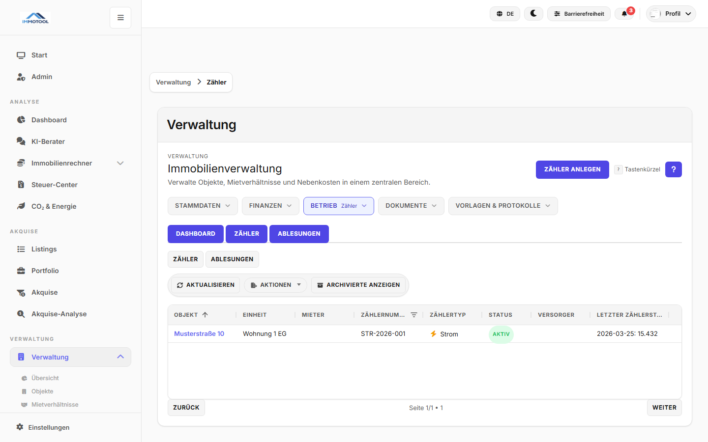Switch to the Ablesungen tab
The height and width of the screenshot is (442, 708).
(299, 234)
